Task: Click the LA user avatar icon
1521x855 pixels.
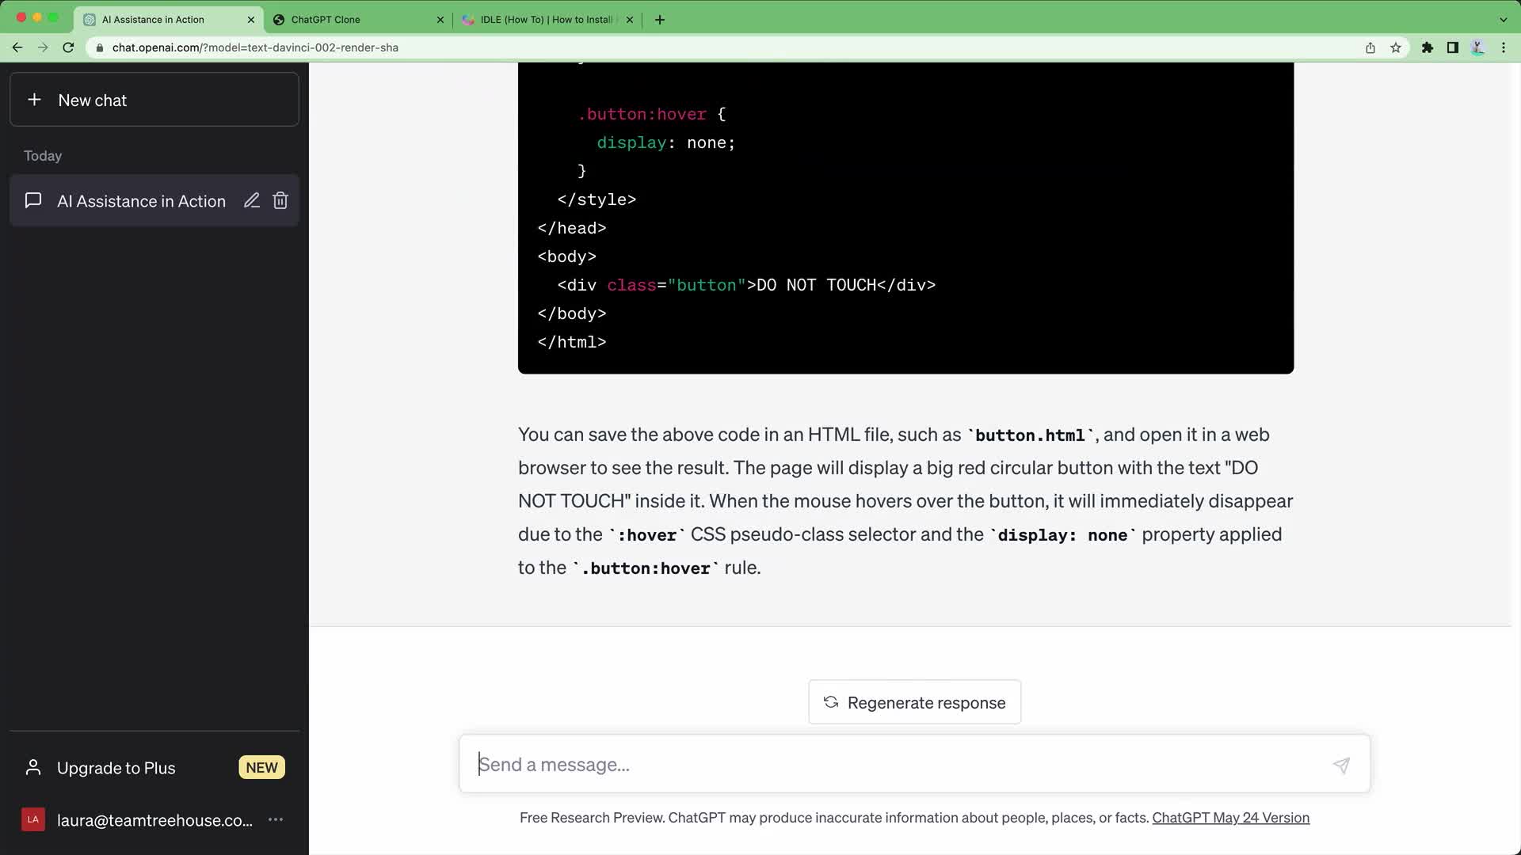Action: [x=32, y=819]
